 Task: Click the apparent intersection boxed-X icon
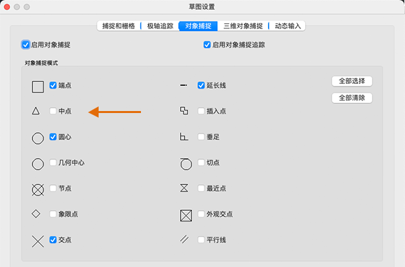coord(186,215)
